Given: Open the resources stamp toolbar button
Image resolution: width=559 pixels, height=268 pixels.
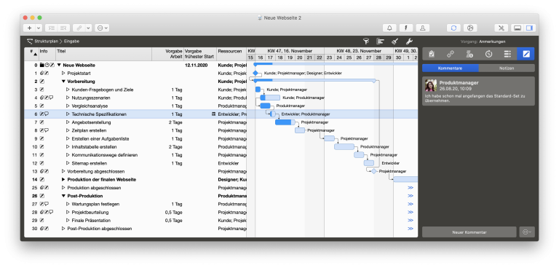Looking at the screenshot, I should point(422,28).
